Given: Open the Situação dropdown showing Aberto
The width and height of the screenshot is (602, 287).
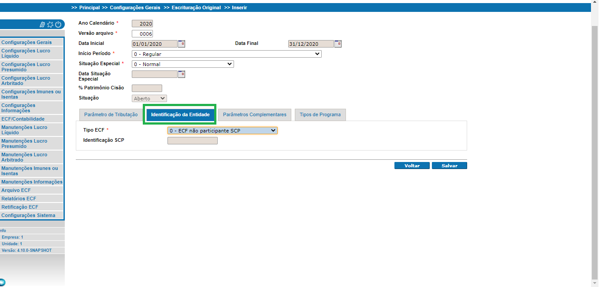Looking at the screenshot, I should [149, 99].
